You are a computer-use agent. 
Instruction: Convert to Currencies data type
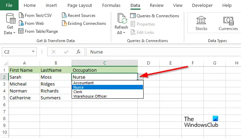tap(228, 23)
